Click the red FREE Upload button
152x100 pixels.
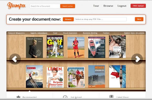138,6
